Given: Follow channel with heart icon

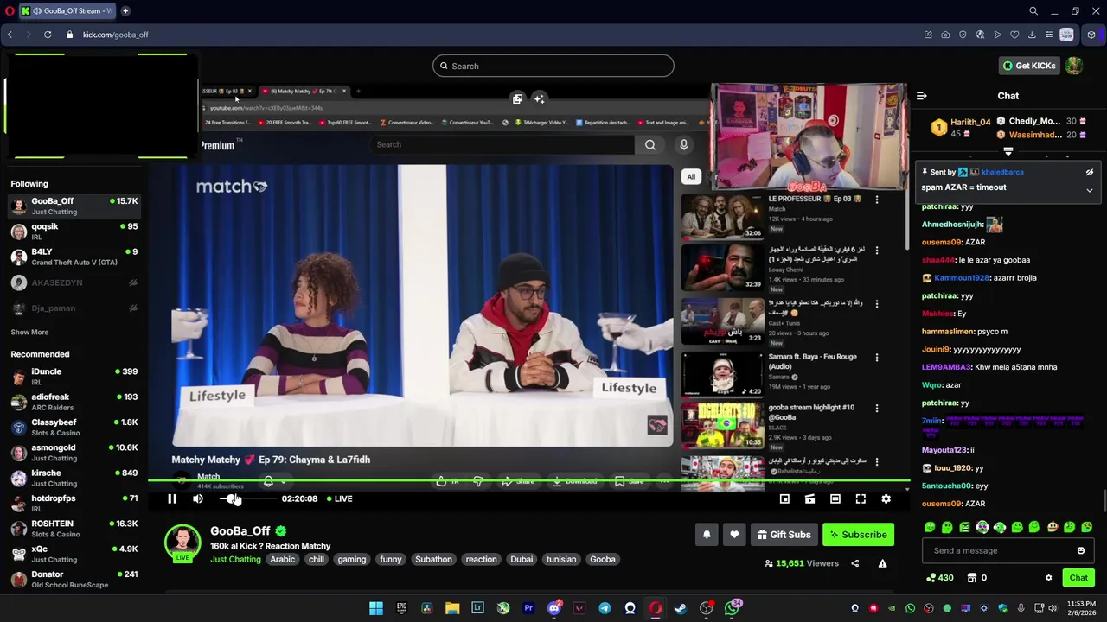Looking at the screenshot, I should (x=734, y=535).
